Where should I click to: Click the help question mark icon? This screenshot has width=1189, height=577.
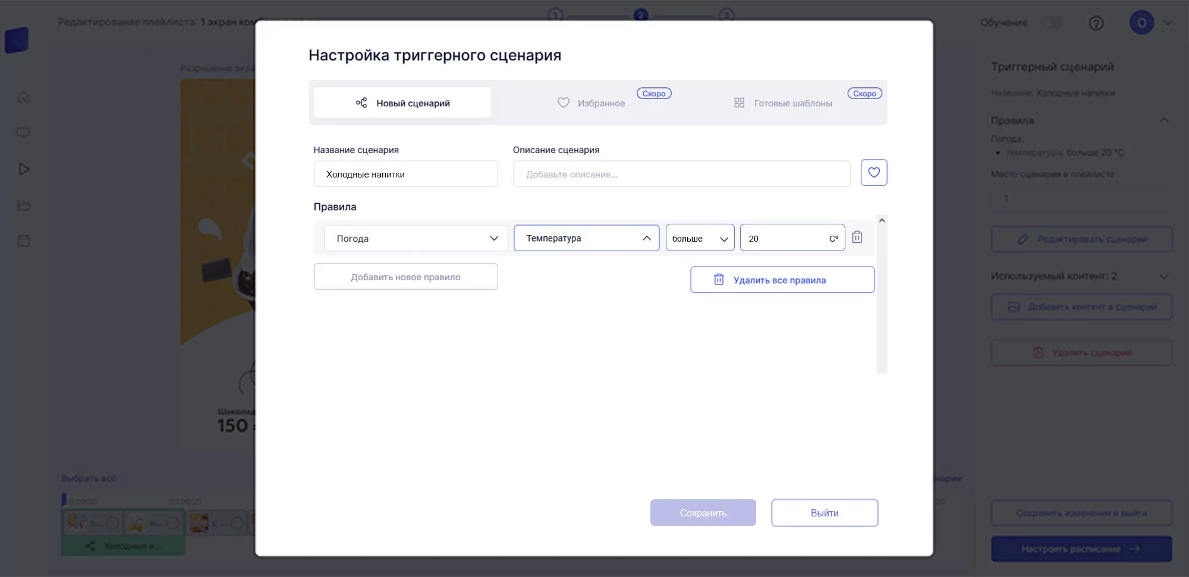coord(1096,23)
